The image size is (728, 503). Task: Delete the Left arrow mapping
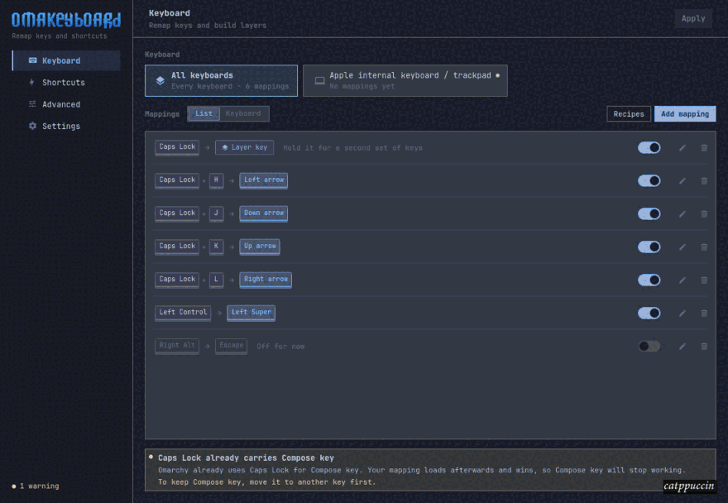pos(704,180)
